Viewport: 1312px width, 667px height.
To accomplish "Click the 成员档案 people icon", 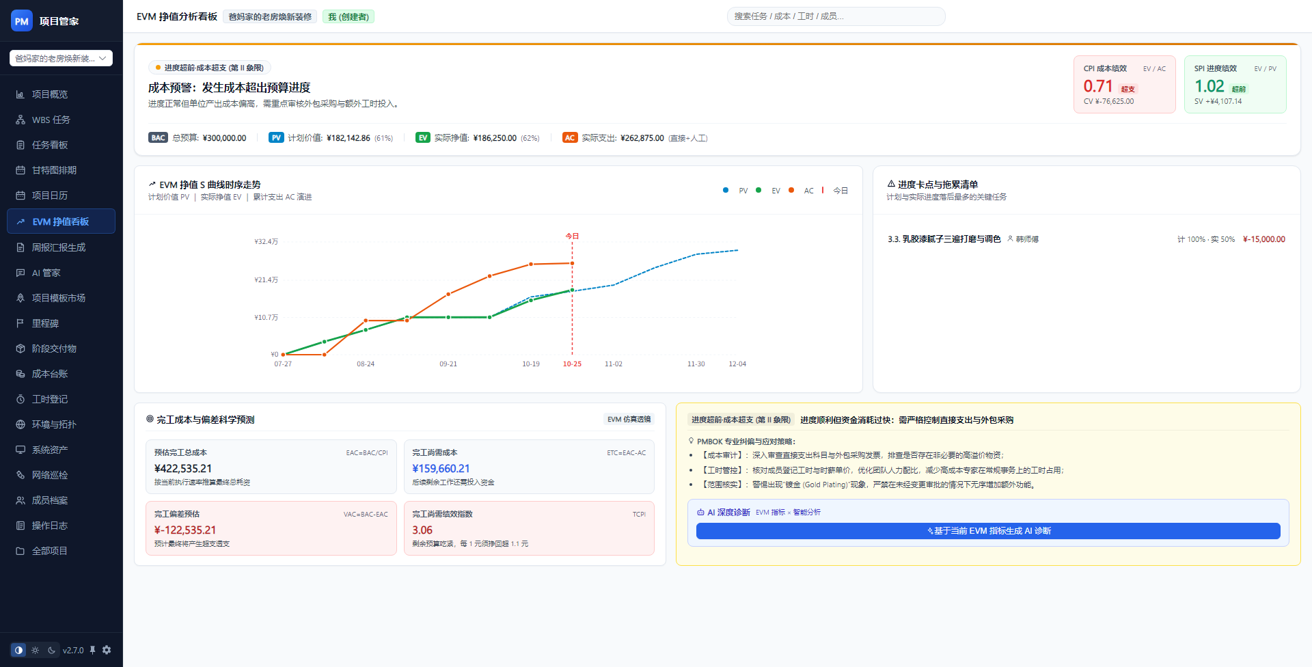I will pyautogui.click(x=20, y=500).
